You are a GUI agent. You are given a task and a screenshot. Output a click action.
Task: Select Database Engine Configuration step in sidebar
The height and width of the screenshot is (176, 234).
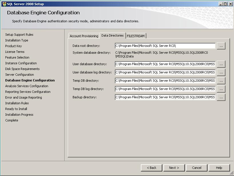tap(30, 80)
